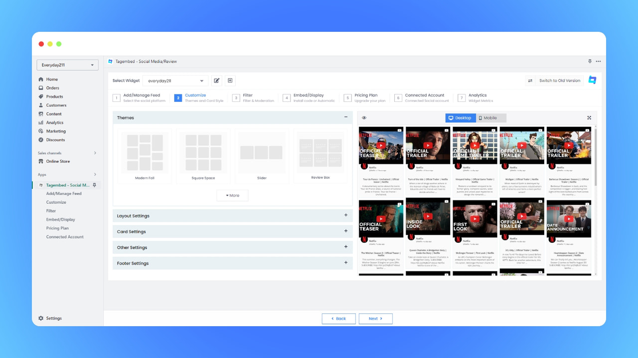Open step 4 Embed/Display tab
Image resolution: width=638 pixels, height=358 pixels.
[309, 97]
